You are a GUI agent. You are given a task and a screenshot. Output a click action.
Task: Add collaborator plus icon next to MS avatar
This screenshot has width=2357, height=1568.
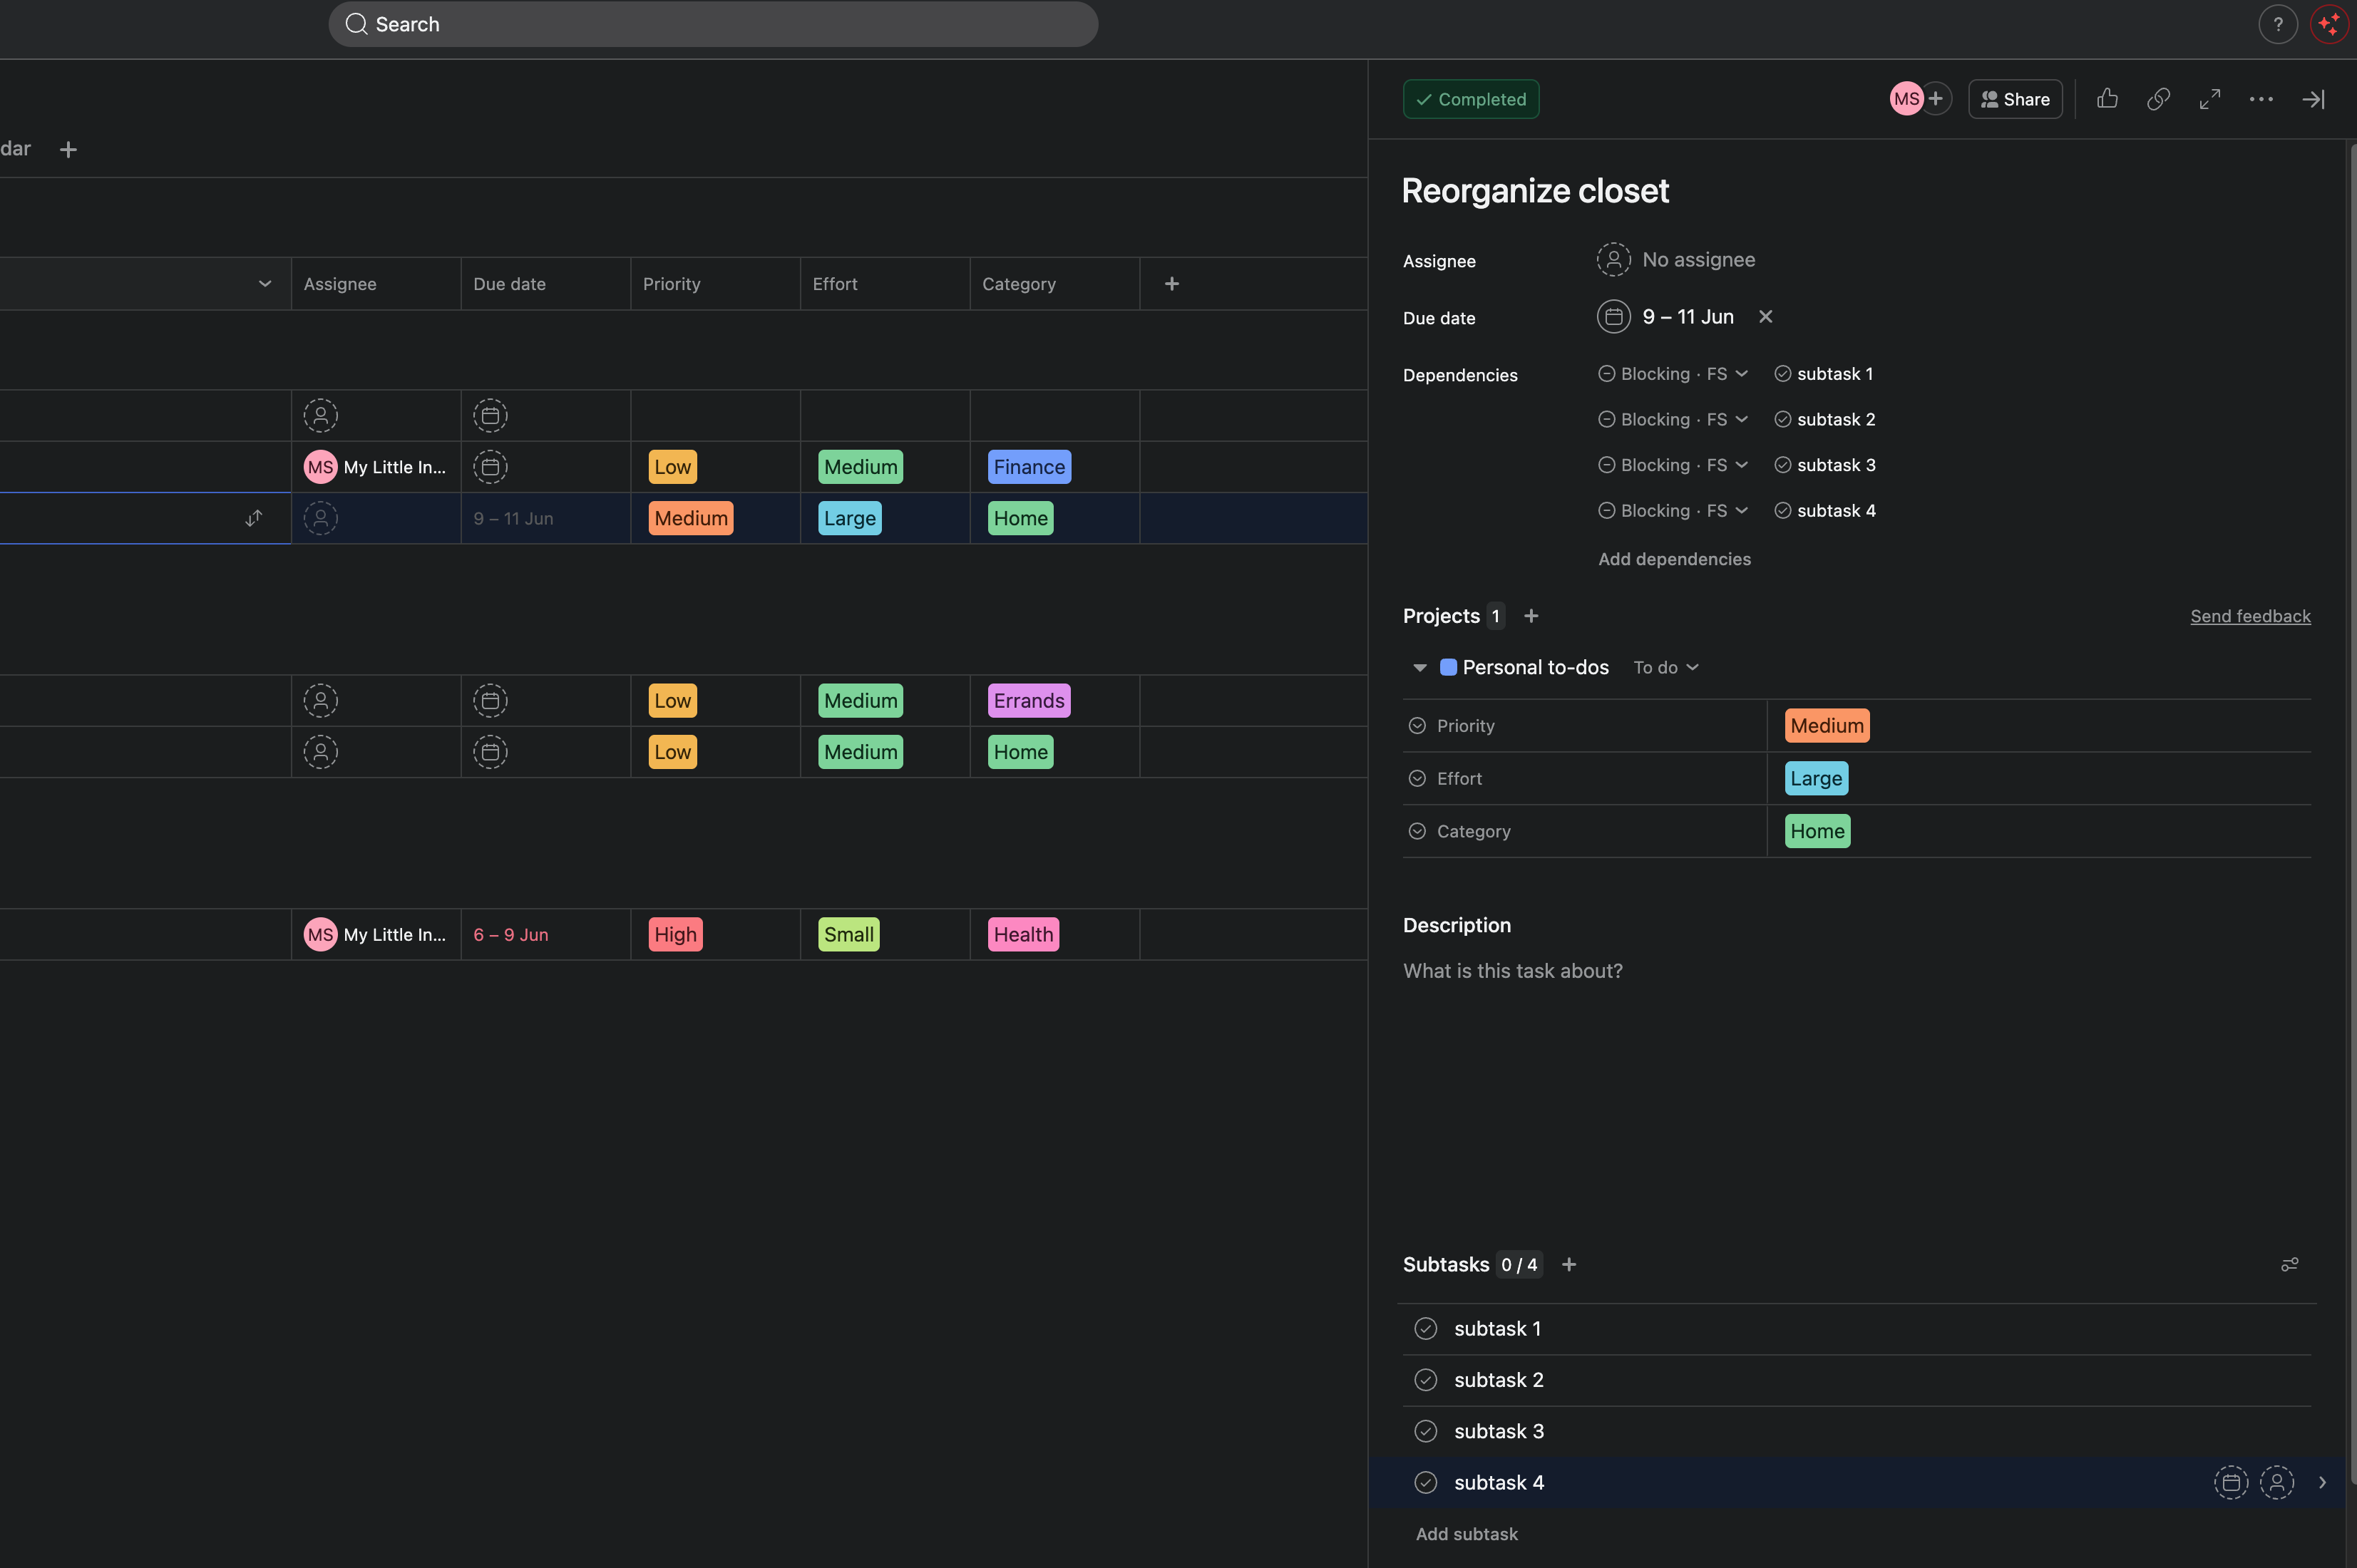click(1936, 99)
